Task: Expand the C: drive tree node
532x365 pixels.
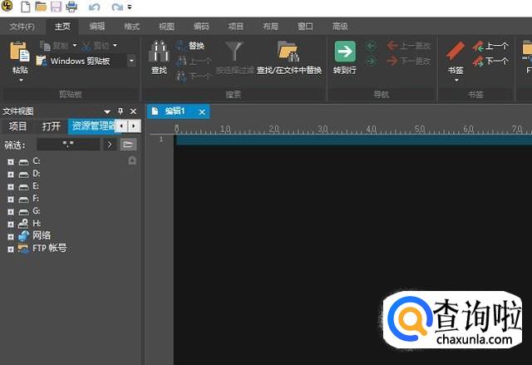Action: coord(11,161)
